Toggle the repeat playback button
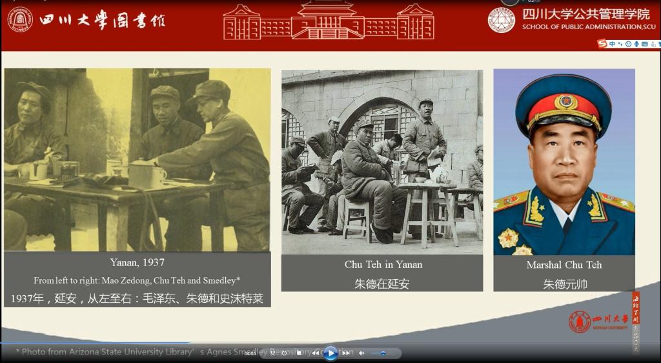The width and height of the screenshot is (661, 363). pyautogui.click(x=284, y=353)
